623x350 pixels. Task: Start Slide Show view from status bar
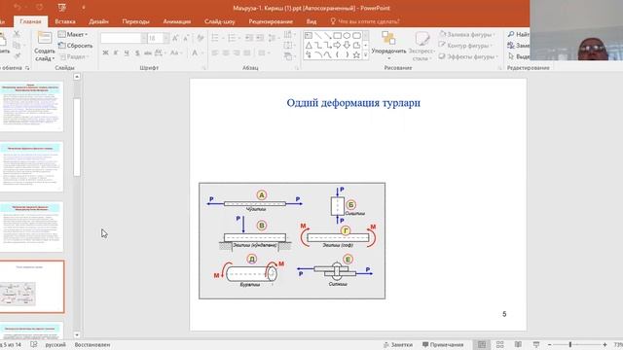point(536,344)
